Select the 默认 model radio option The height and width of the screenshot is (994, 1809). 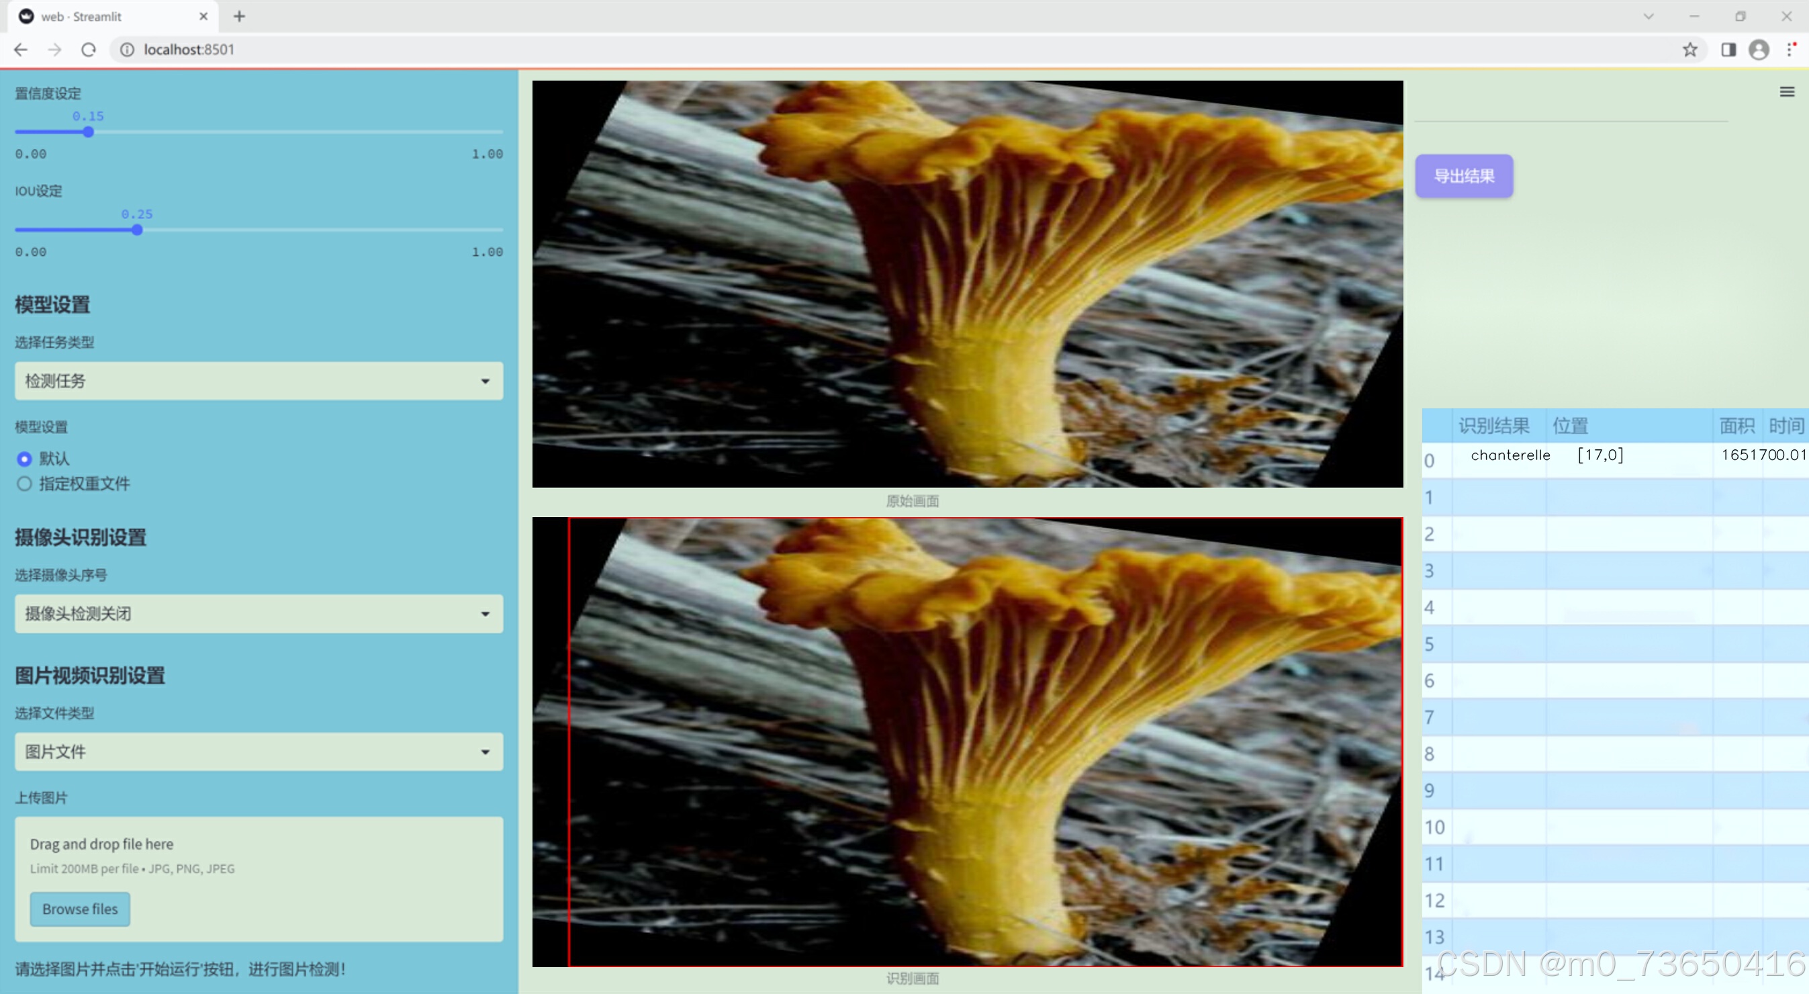tap(25, 459)
